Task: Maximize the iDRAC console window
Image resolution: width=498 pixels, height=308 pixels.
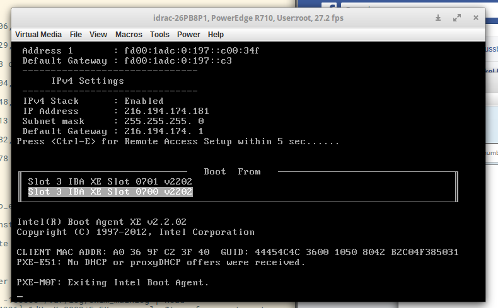Action: click(456, 19)
